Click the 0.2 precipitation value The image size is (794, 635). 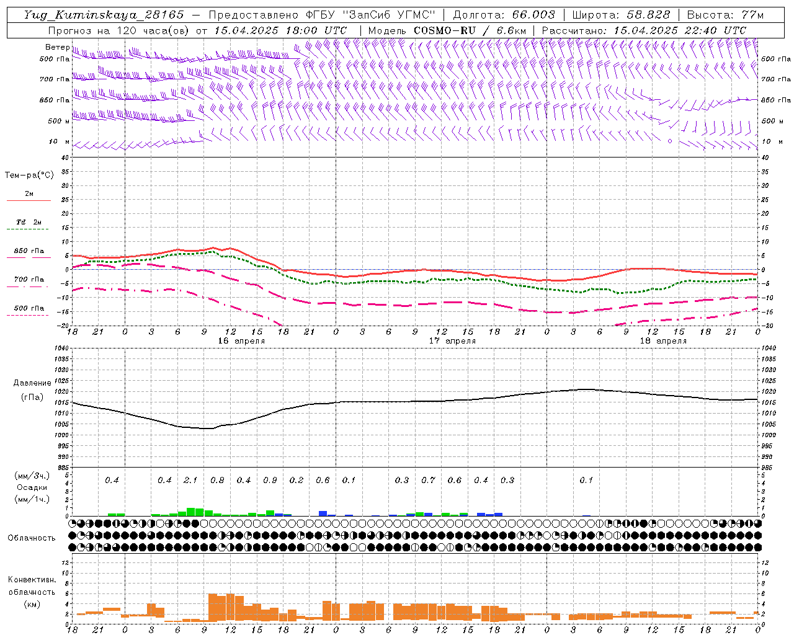click(297, 480)
